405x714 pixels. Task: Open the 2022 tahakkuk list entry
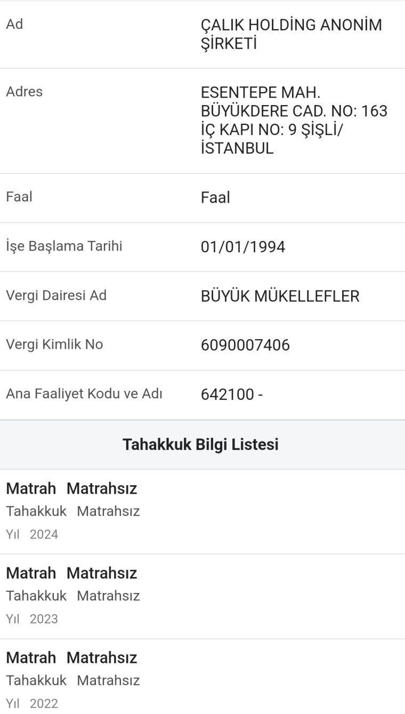click(x=203, y=680)
